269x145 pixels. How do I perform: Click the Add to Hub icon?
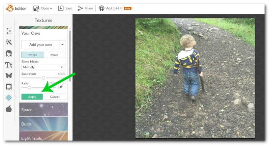102,8
